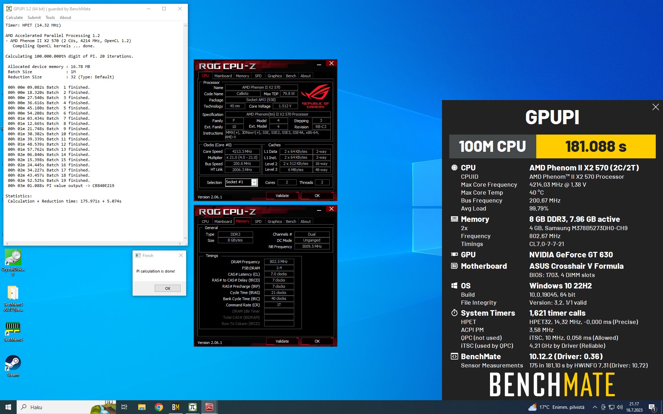Viewport: 663px width, 414px height.
Task: Switch to Mainboard tab in upper CPU-Z
Action: [x=223, y=76]
